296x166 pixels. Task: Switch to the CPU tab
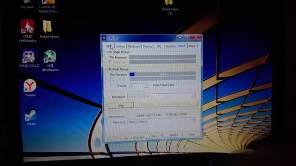coord(110,46)
